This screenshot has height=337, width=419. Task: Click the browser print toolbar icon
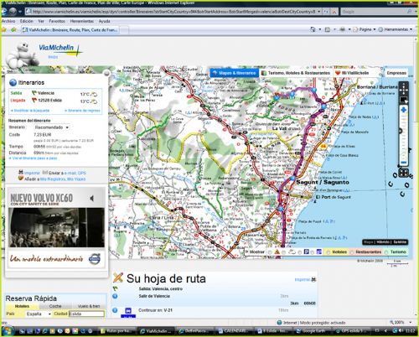click(x=343, y=29)
